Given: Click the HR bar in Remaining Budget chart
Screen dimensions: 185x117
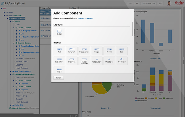Looking at the screenshot, I should point(143,31).
